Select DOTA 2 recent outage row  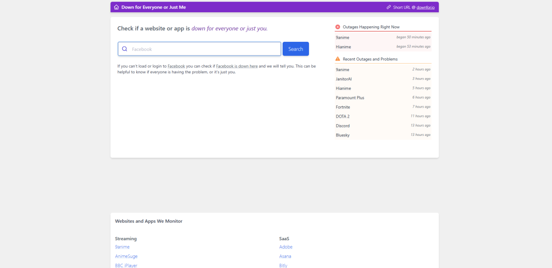click(x=383, y=116)
